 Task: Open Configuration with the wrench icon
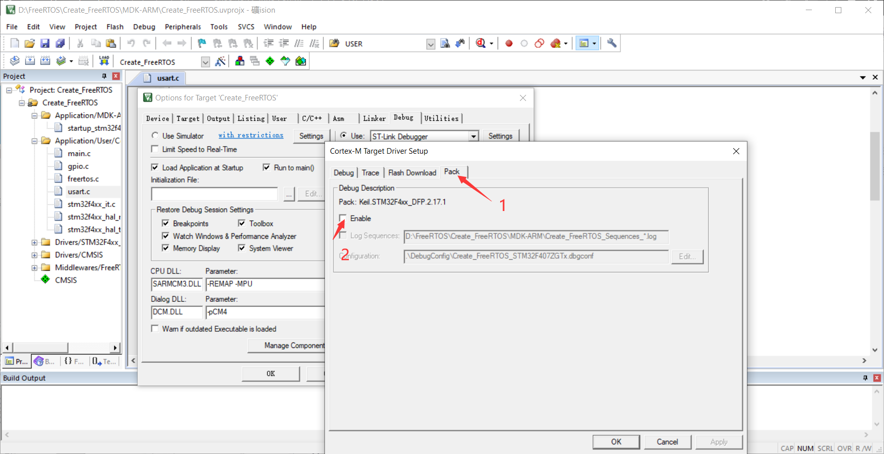612,44
